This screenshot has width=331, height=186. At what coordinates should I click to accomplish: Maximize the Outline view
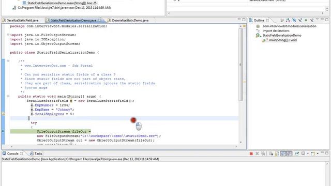327,20
